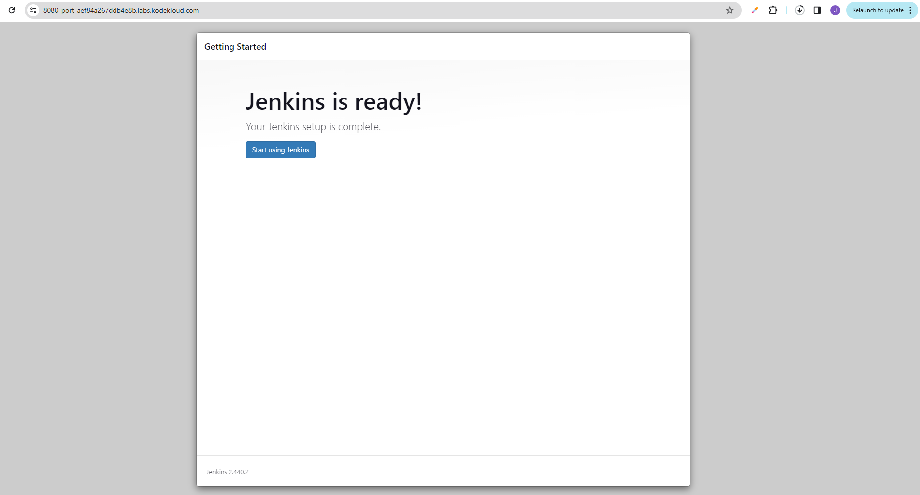This screenshot has height=495, width=920.
Task: Open the browser downloads icon
Action: tap(800, 10)
